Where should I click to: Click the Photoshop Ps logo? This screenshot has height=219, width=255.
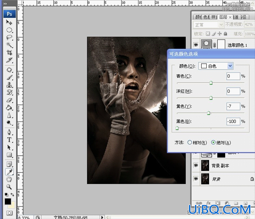[9, 14]
